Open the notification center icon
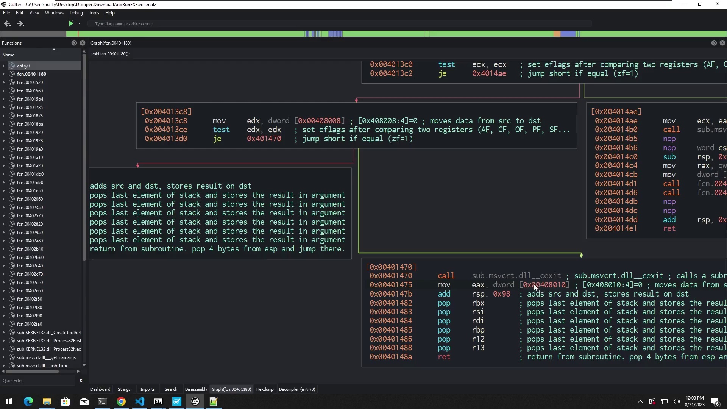727x409 pixels. 715,401
